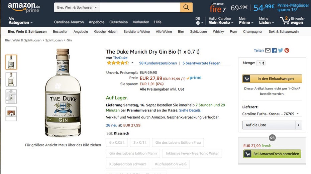Image resolution: width=311 pixels, height=174 pixels.
Task: Open the Menge quantity dropdown
Action: click(261, 63)
